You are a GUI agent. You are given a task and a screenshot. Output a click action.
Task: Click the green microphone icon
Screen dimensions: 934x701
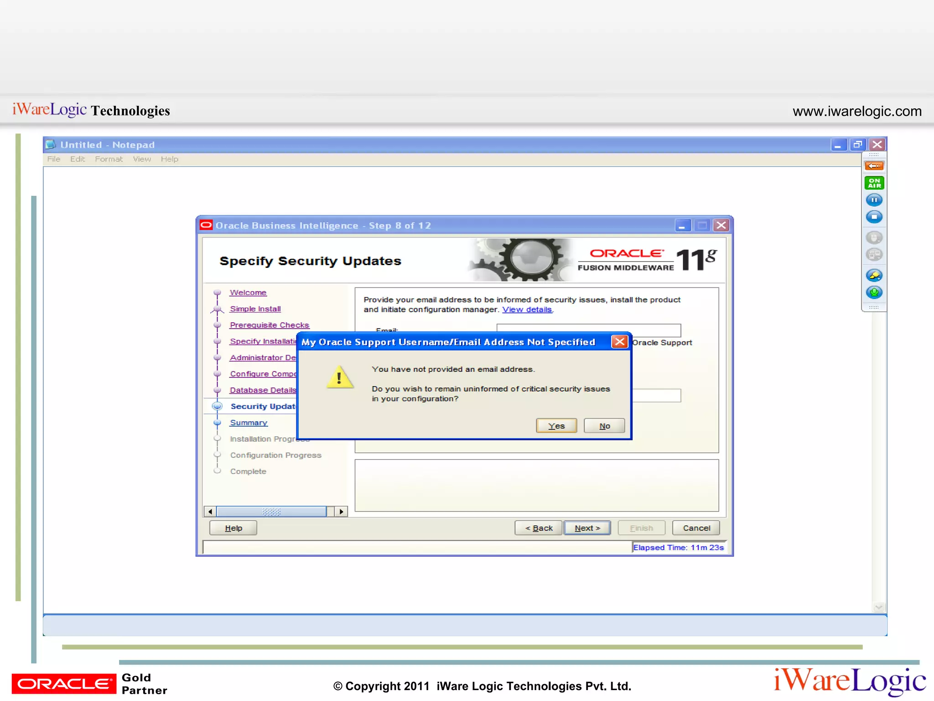coord(874,293)
